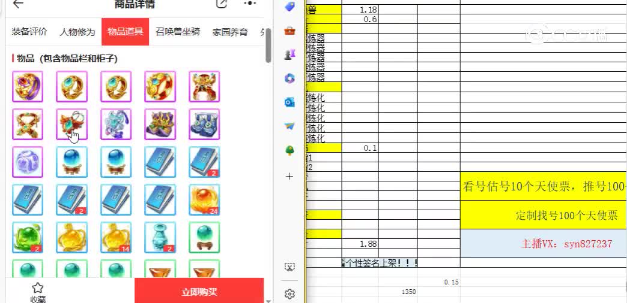The image size is (627, 303).
Task: Select the ring with the purple band
Action: (28, 86)
